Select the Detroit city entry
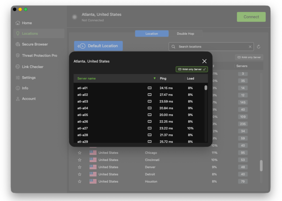Viewport: 282px width, 201px height. point(150,174)
